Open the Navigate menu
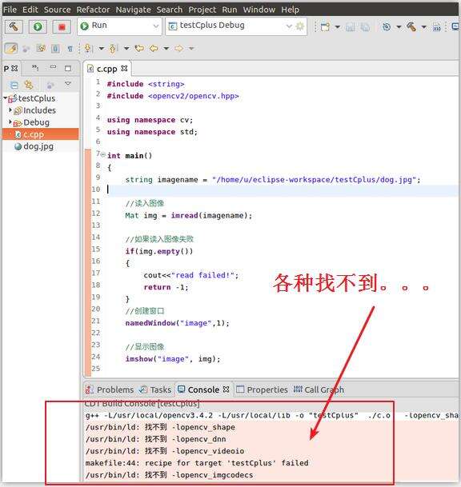The width and height of the screenshot is (461, 487). (x=134, y=10)
